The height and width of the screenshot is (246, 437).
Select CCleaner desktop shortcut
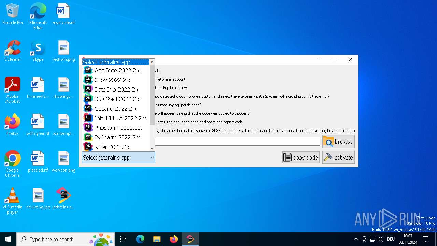pyautogui.click(x=13, y=51)
